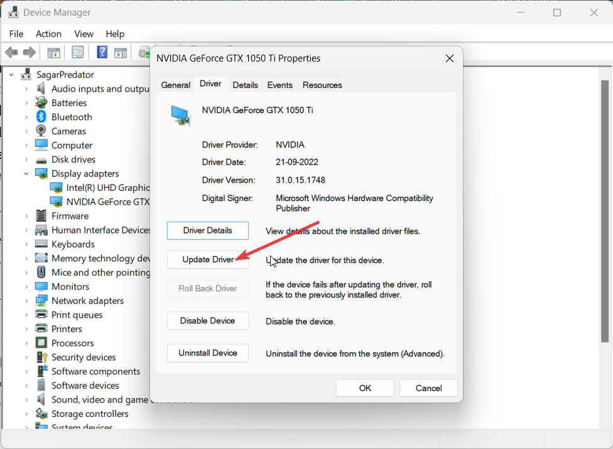Viewport: 613px width, 449px height.
Task: Click the Print queues printer icon
Action: (41, 314)
